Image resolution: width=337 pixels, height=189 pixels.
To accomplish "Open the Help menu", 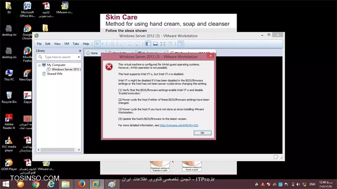I will pyautogui.click(x=86, y=44).
